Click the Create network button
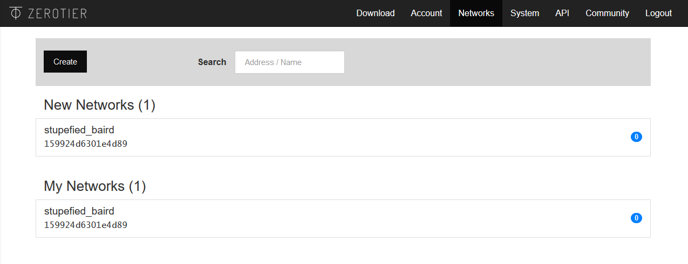 [65, 62]
